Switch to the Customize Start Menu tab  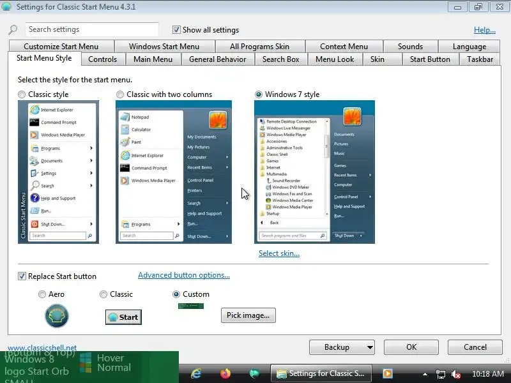tap(61, 46)
